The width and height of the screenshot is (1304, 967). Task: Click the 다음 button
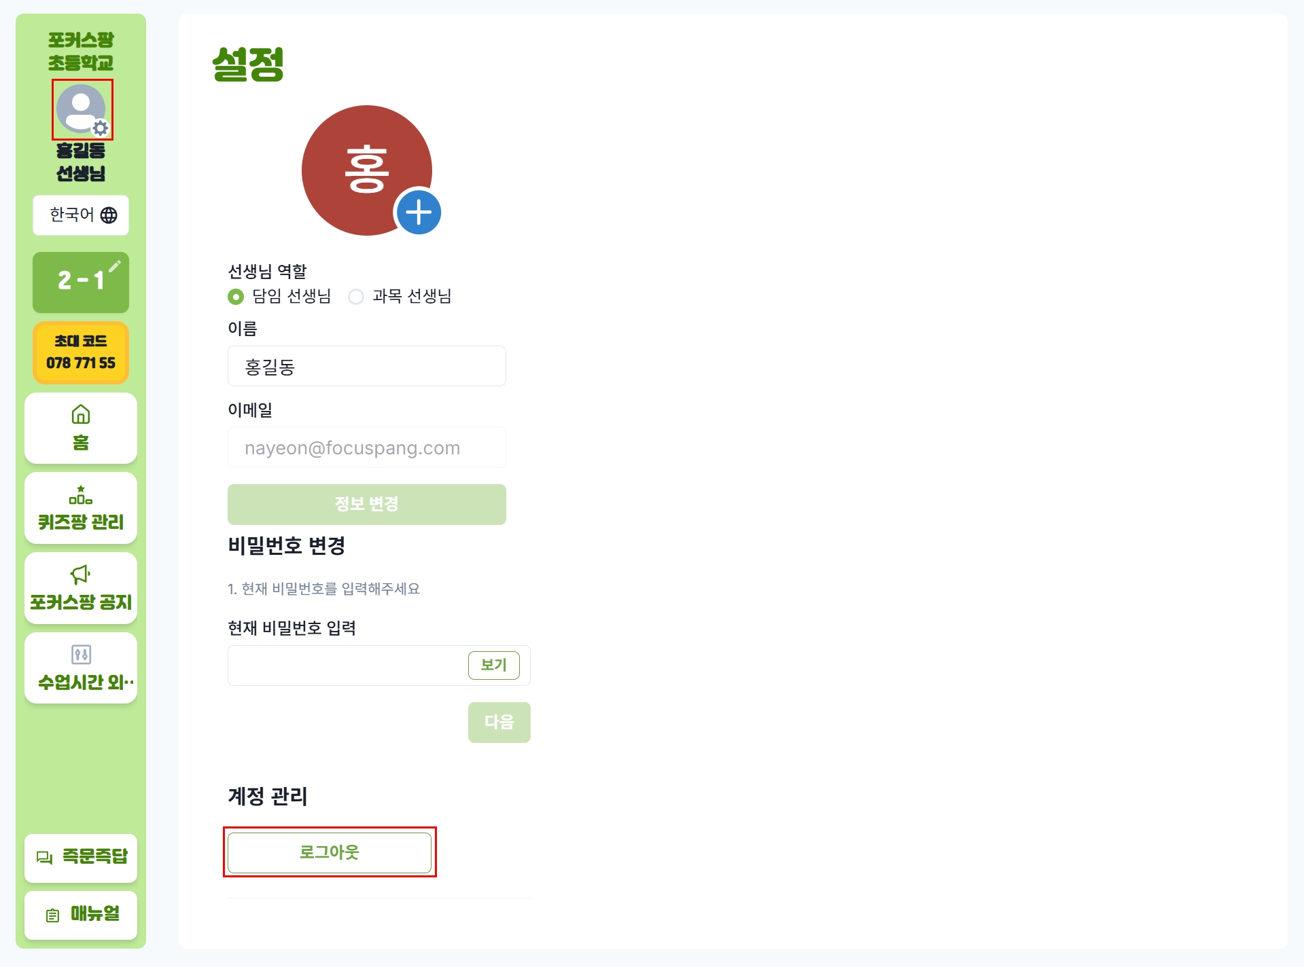point(499,723)
